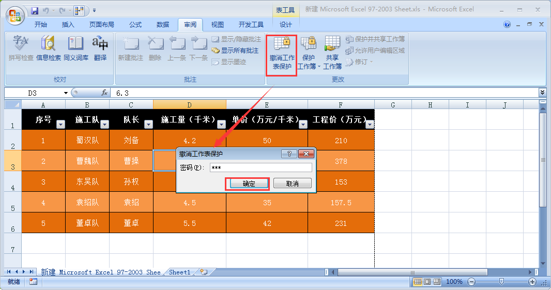Click the 密码 password field

point(261,167)
